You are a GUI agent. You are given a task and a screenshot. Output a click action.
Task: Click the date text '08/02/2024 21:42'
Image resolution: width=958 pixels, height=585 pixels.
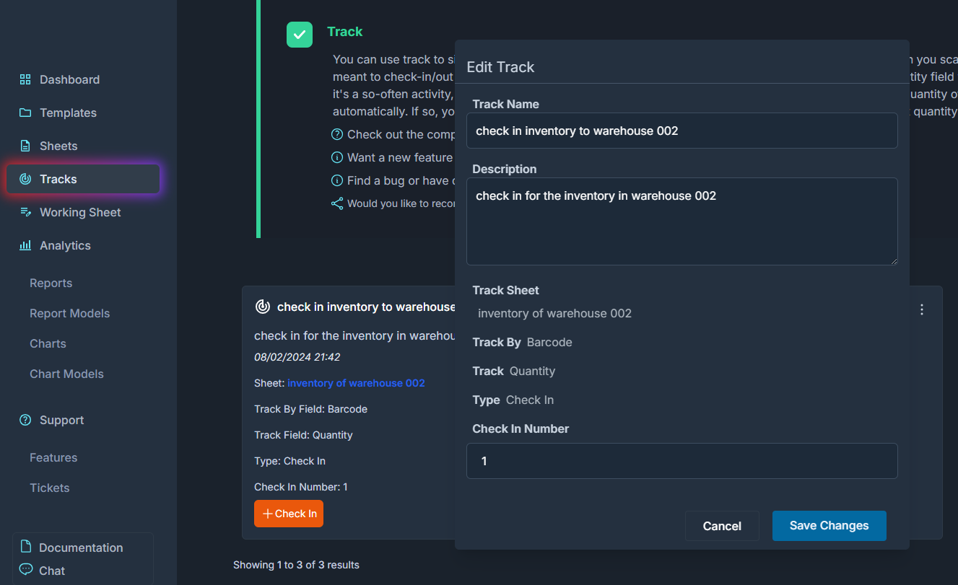[x=297, y=357]
